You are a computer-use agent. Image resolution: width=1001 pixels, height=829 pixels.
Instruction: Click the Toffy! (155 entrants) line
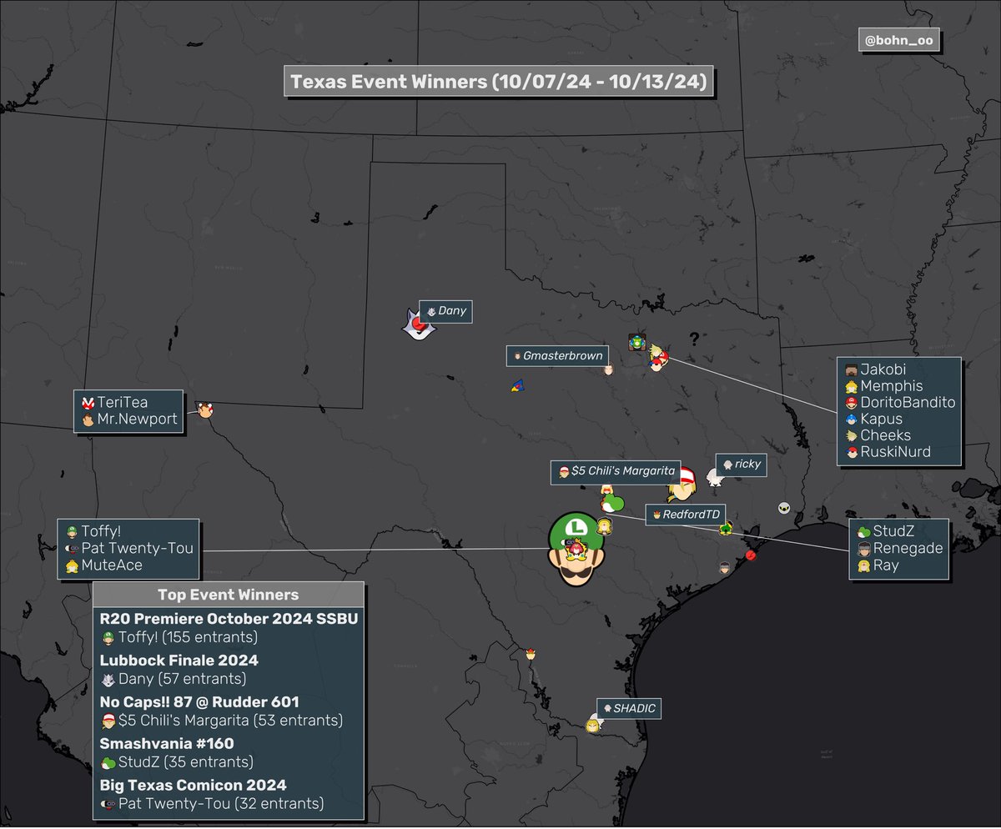[x=179, y=638]
